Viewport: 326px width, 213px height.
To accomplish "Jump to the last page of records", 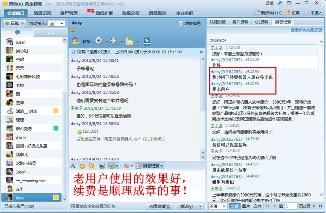I will click(x=320, y=206).
